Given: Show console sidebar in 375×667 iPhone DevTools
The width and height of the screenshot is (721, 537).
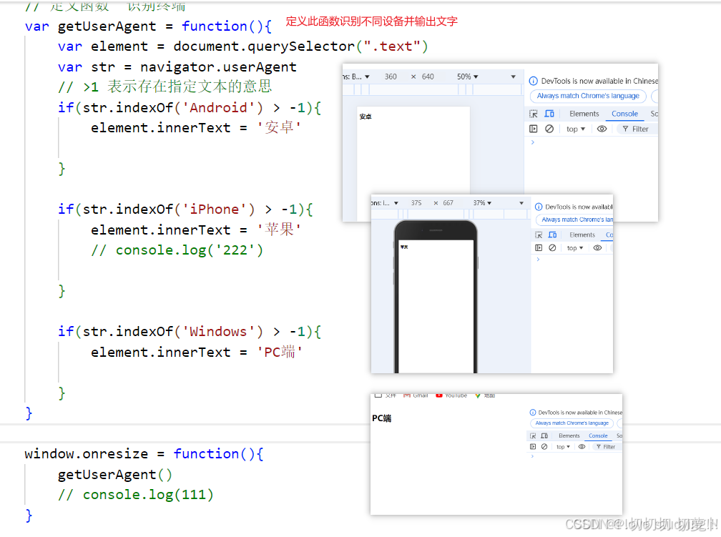Looking at the screenshot, I should pos(539,248).
